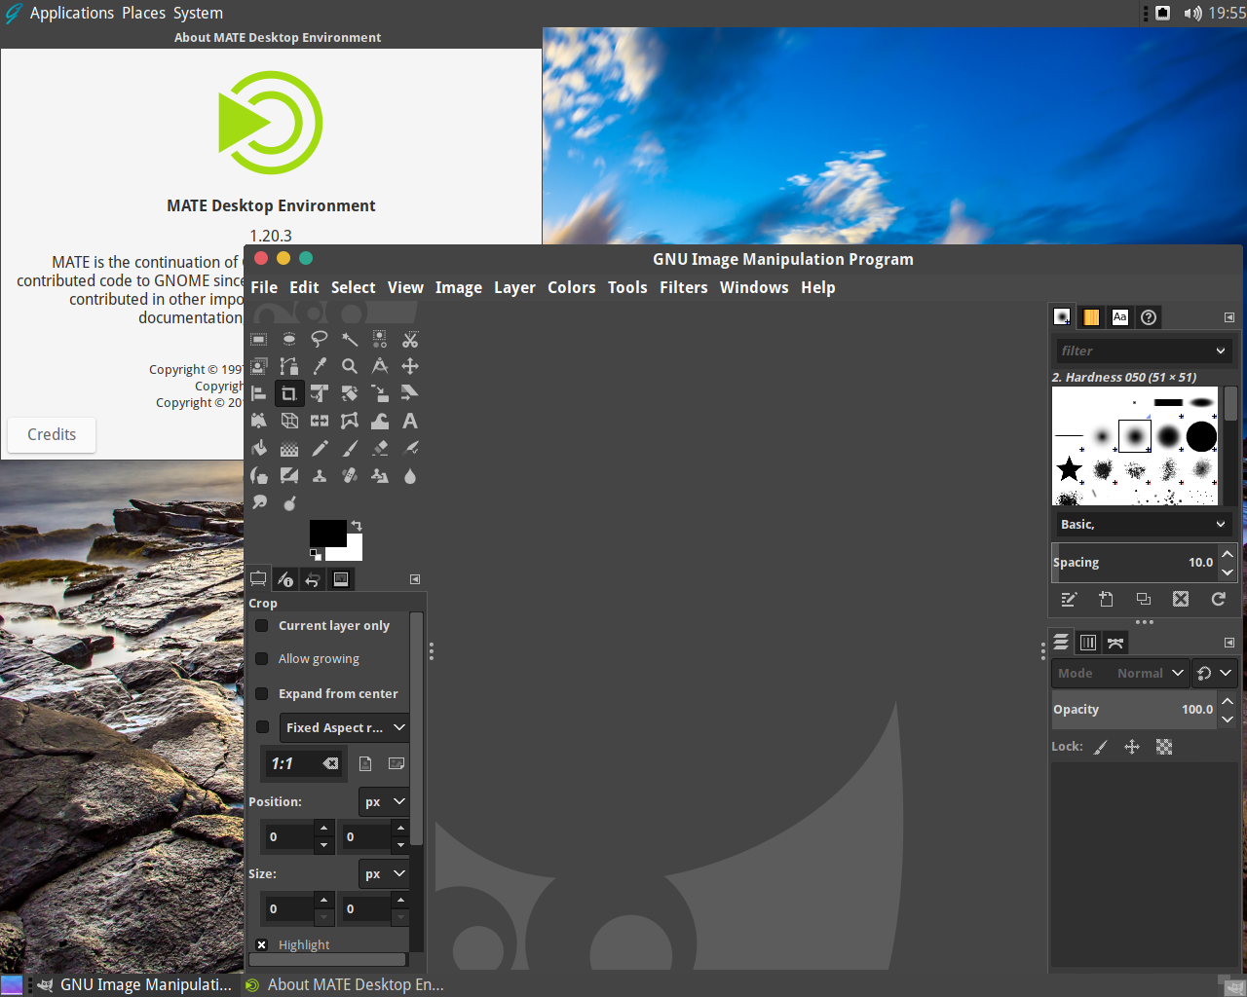1247x997 pixels.
Task: Open the Colors menu
Action: 572,287
